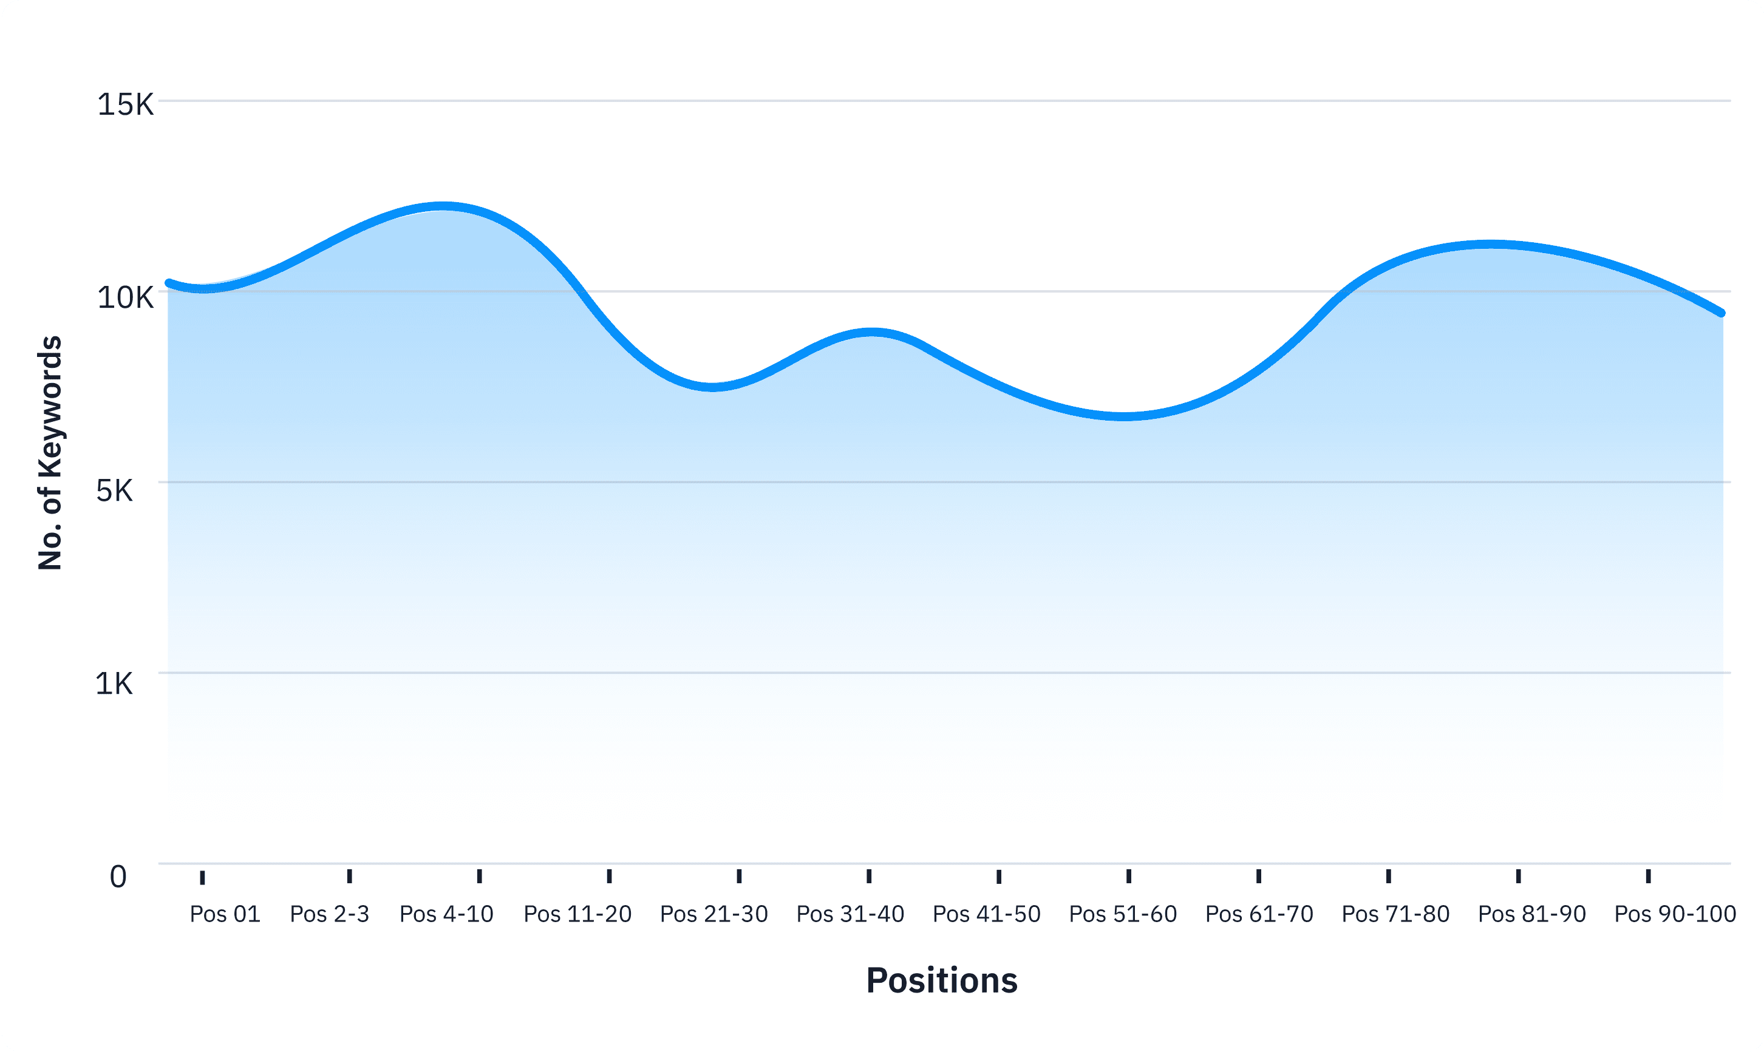The width and height of the screenshot is (1764, 1052).
Task: Select the Pos 11-20 axis label
Action: tap(578, 914)
